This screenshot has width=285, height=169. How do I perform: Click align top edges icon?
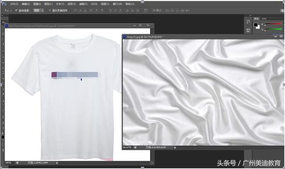tap(75, 11)
